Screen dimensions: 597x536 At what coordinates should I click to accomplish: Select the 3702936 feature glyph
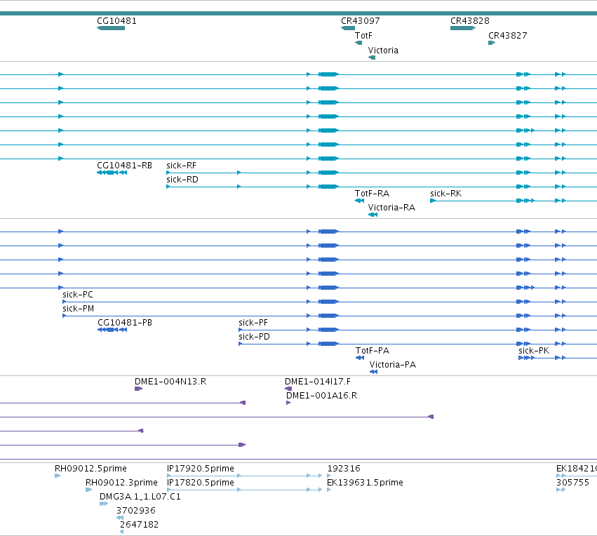[x=120, y=518]
